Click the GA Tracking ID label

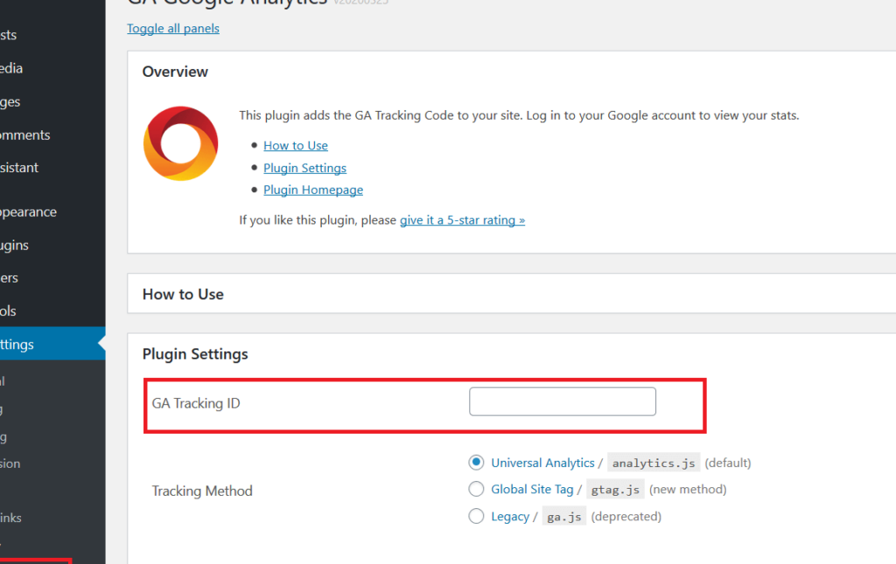(x=196, y=403)
